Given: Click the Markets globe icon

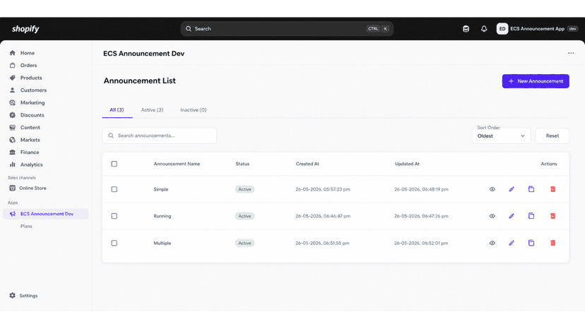Looking at the screenshot, I should [x=12, y=140].
